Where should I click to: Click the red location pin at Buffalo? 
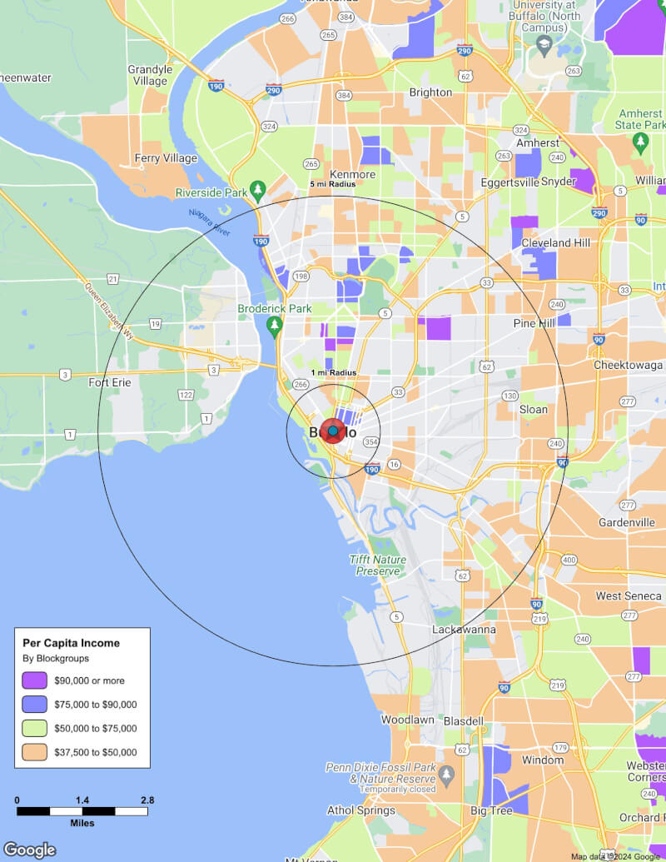click(333, 431)
